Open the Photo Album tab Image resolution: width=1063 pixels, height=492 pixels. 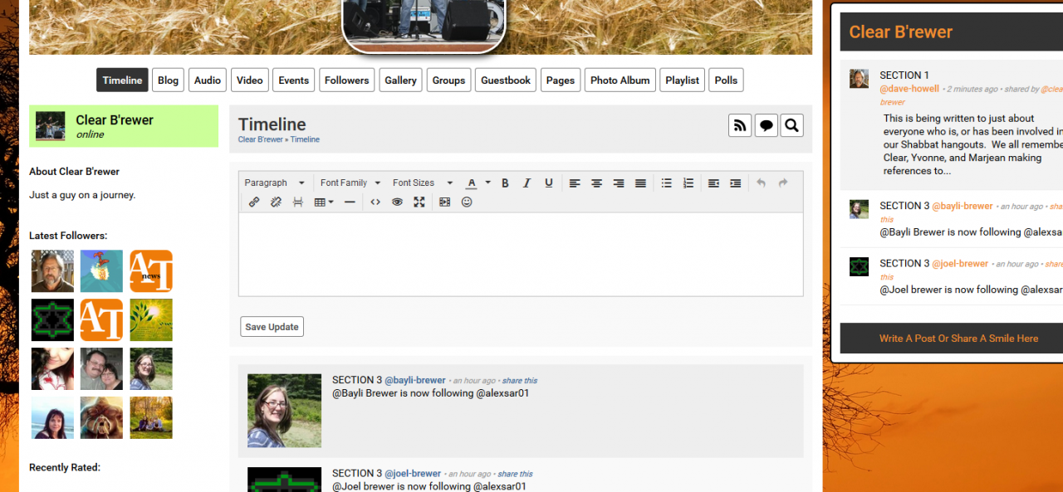click(x=620, y=80)
